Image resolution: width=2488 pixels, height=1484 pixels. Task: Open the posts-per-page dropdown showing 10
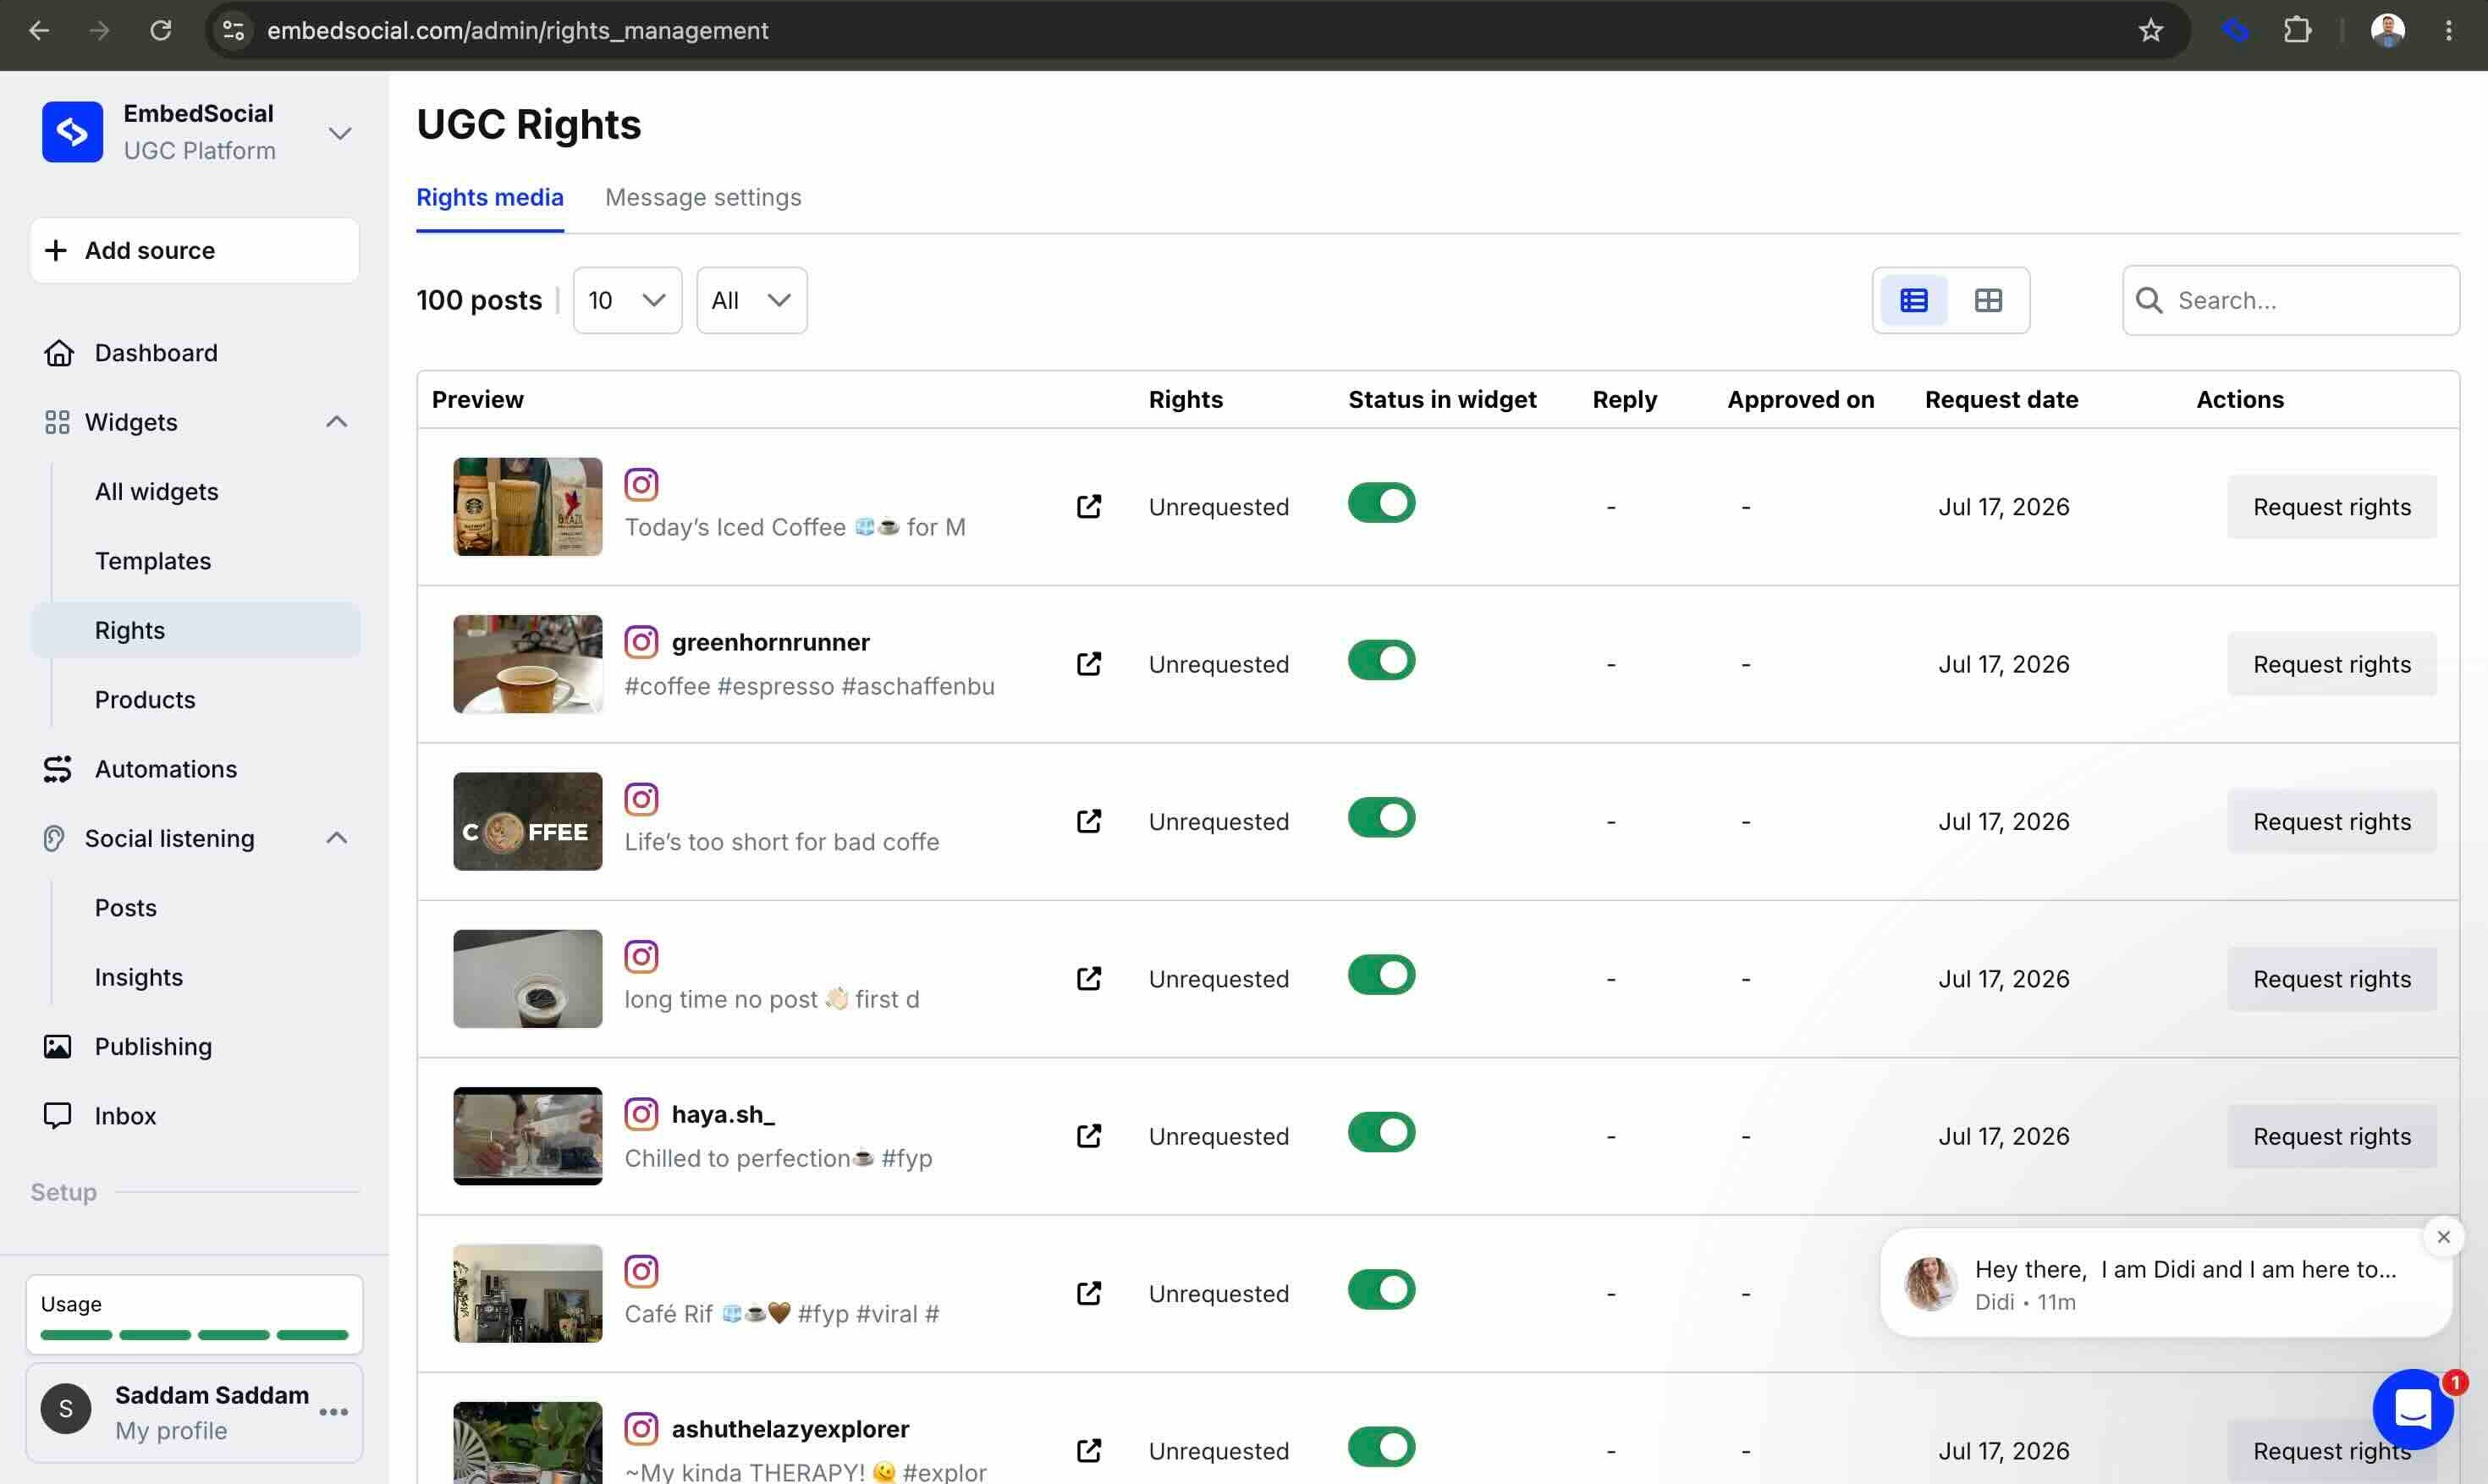click(627, 300)
